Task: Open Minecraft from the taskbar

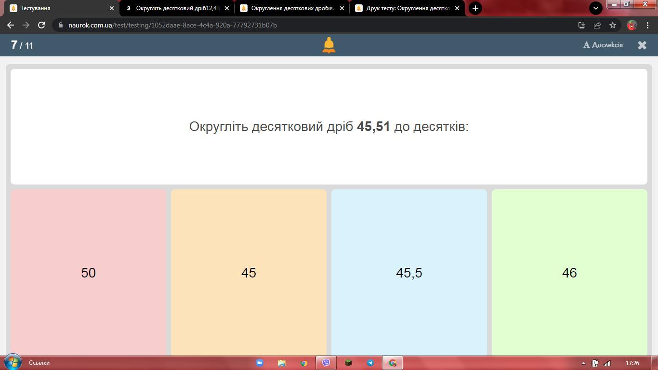Action: point(348,363)
